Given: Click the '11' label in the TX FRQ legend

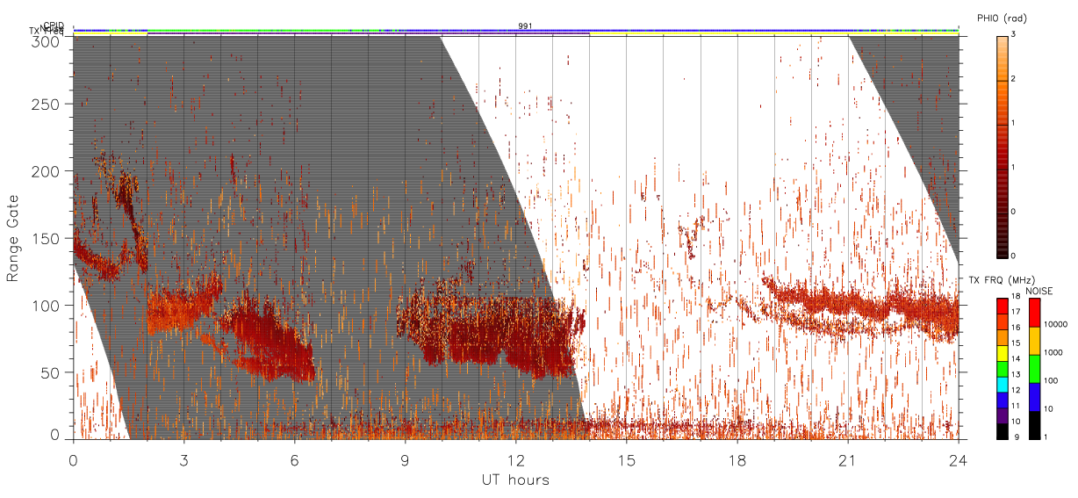Looking at the screenshot, I should point(1016,406).
